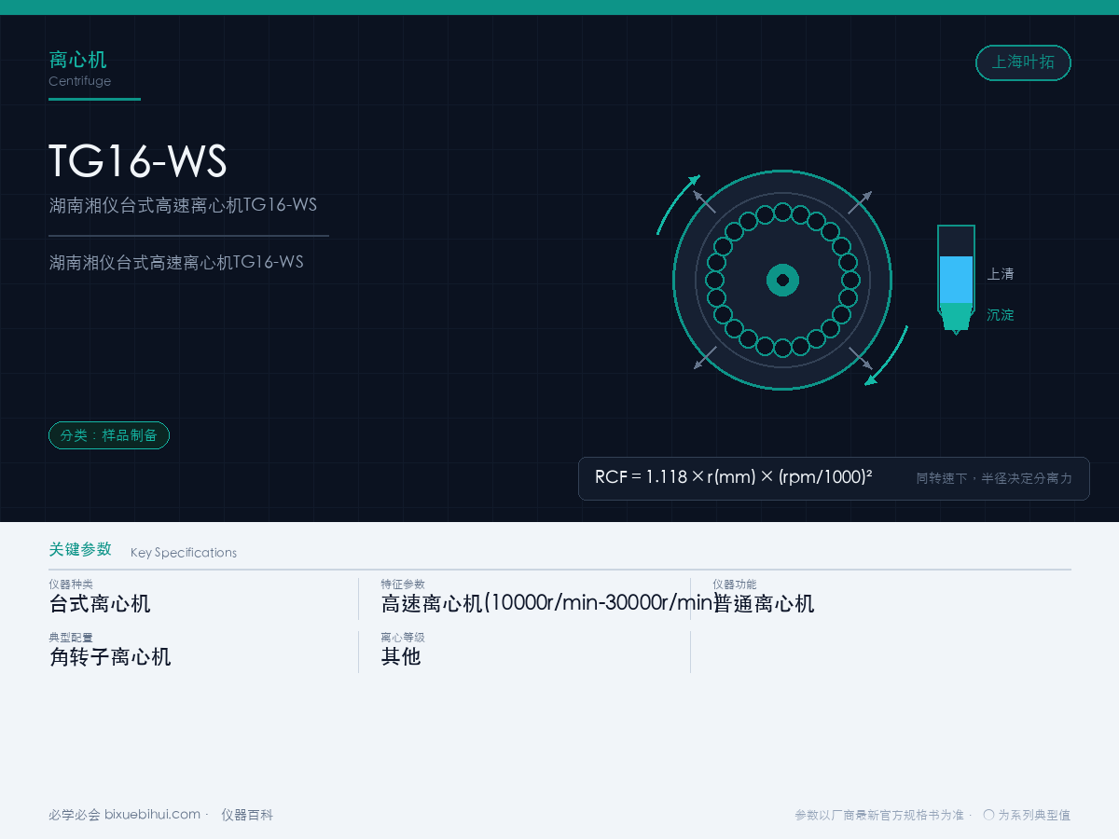Click the 台式离心机 instrument type value
Viewport: 1119px width, 839px height.
100,603
